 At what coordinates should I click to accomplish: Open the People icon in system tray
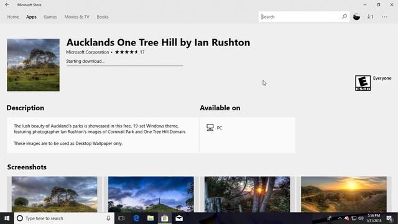pos(330,218)
